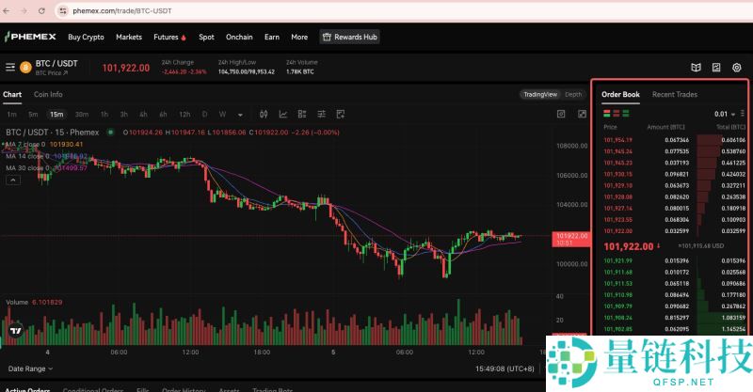The width and height of the screenshot is (753, 392).
Task: Click the gear settings icon in header
Action: tap(737, 68)
